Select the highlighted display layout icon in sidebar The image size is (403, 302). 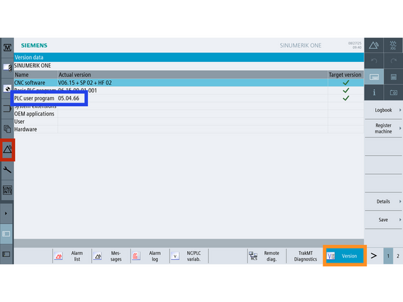pos(6,234)
